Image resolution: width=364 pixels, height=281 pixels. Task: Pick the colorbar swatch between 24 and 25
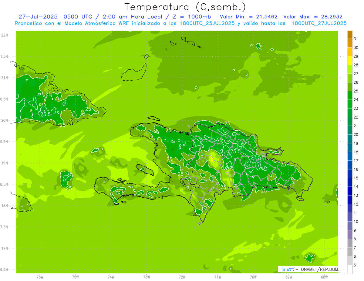pos(350,95)
